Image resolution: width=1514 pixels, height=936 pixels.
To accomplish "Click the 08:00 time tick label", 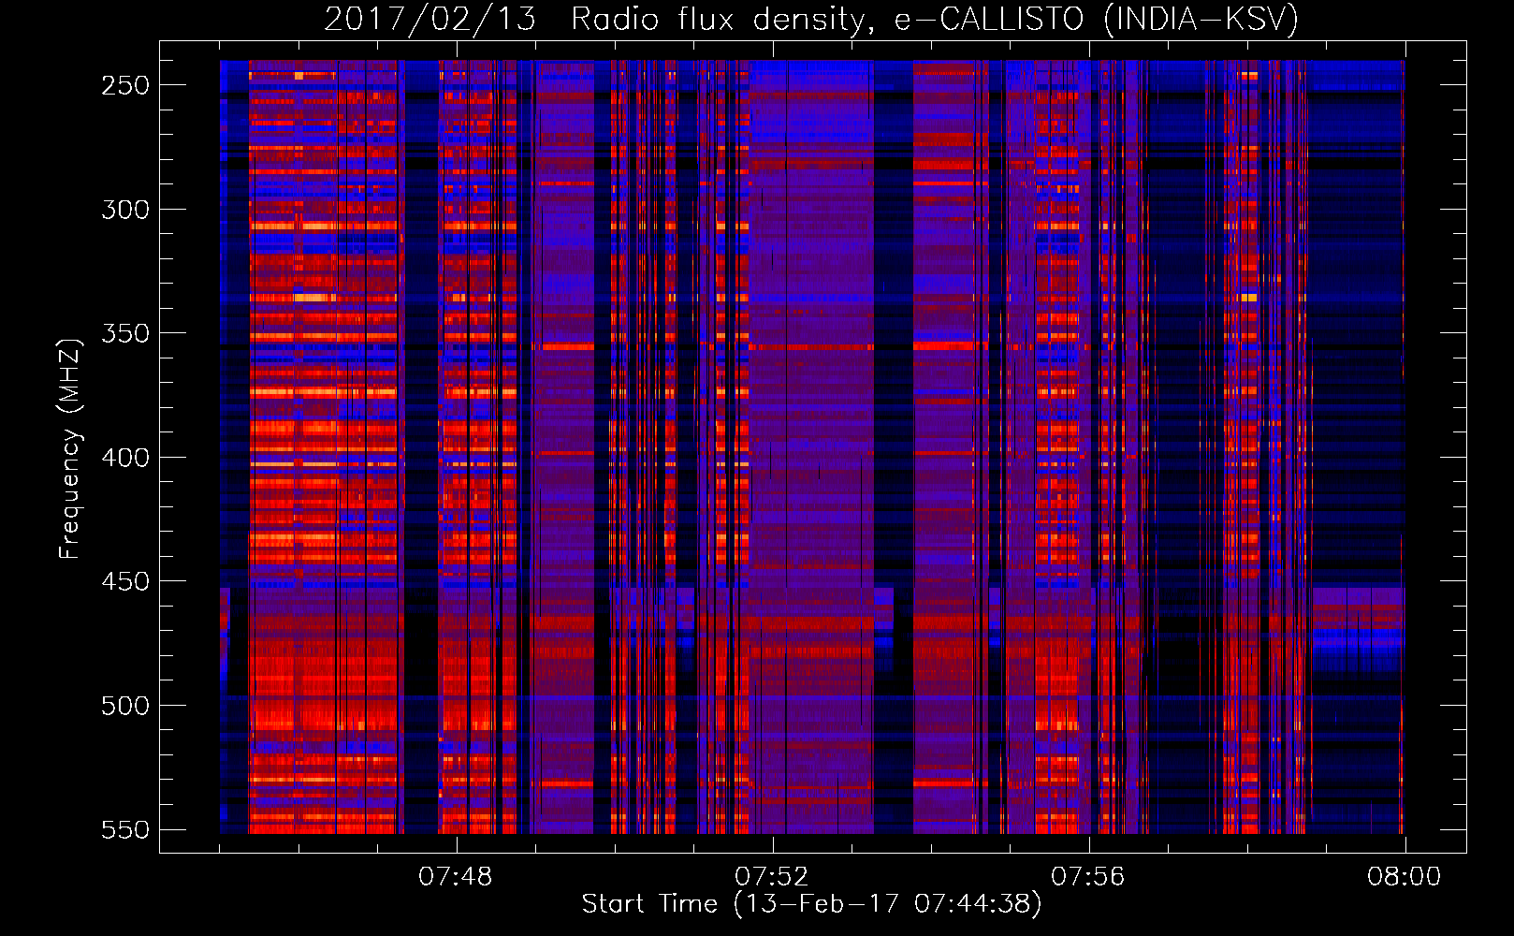I will click(x=1405, y=877).
